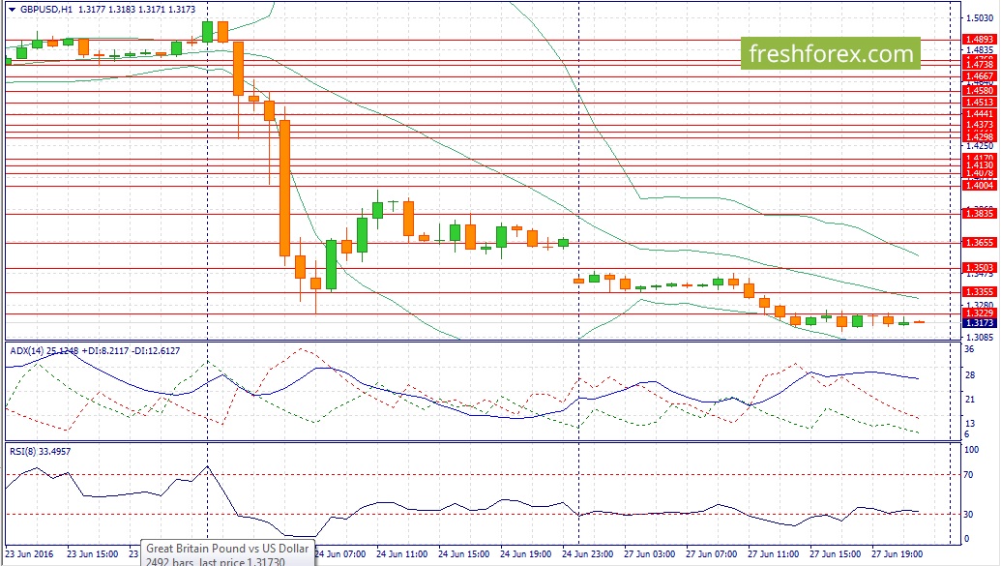Screen dimensions: 1001x566
Task: Select the 1.4667 red price level label
Action: pos(979,75)
